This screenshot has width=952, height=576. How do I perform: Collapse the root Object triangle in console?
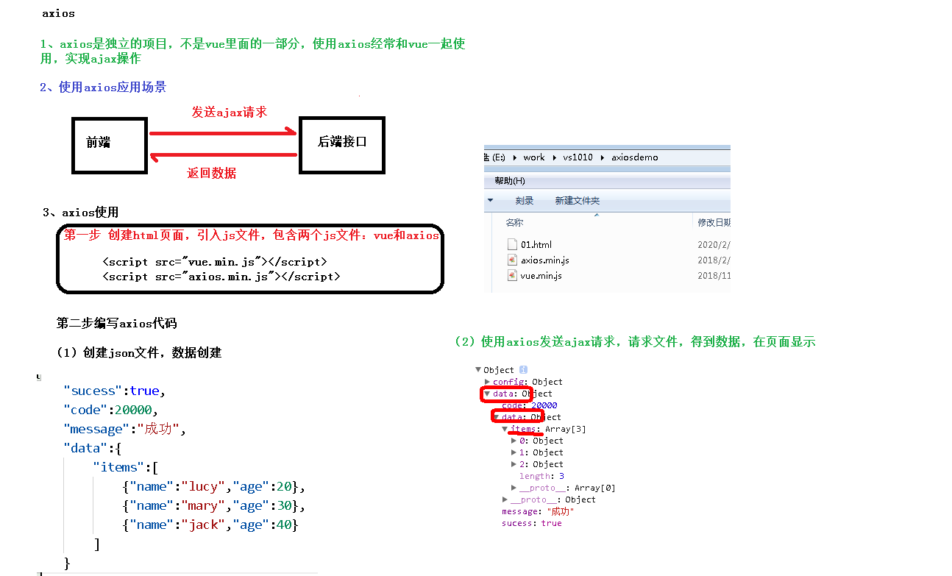478,370
